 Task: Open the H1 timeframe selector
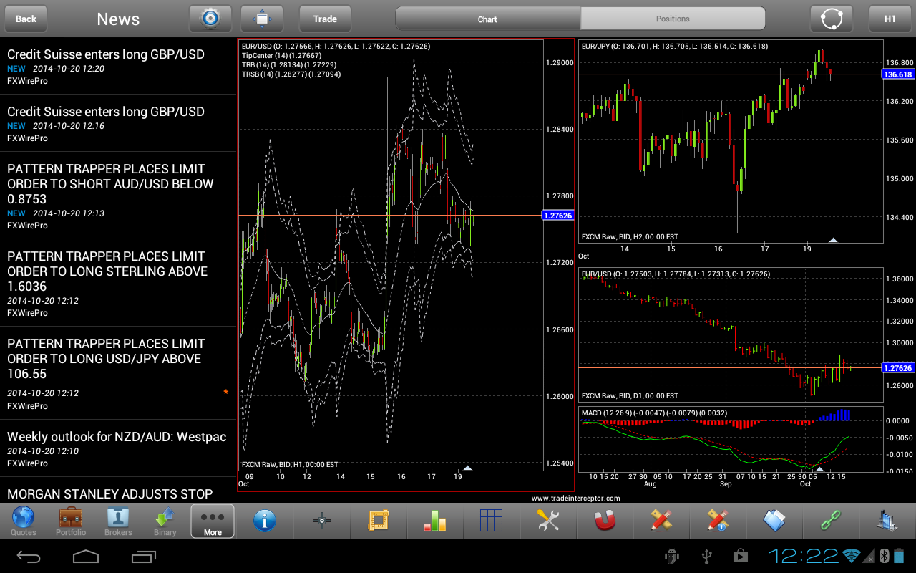pos(890,19)
